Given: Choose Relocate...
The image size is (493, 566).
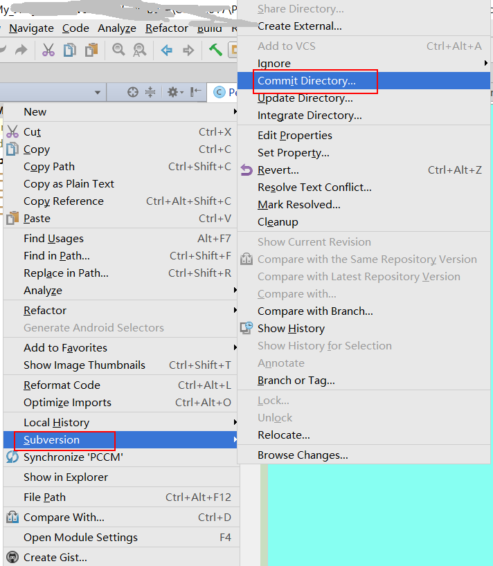Looking at the screenshot, I should 364,435.
